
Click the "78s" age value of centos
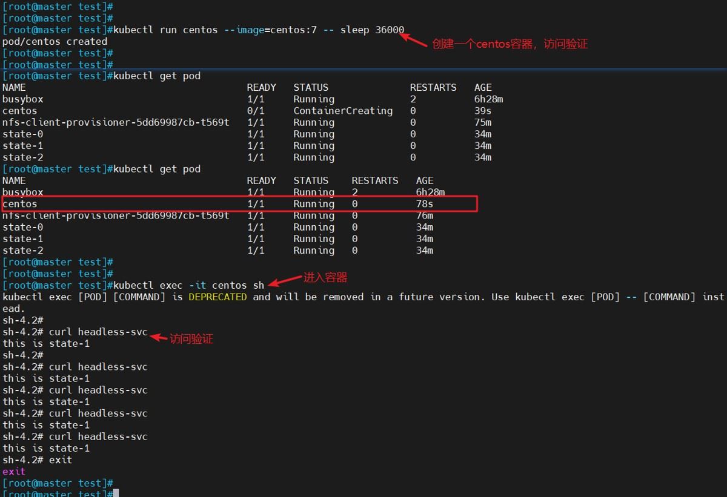tap(424, 204)
